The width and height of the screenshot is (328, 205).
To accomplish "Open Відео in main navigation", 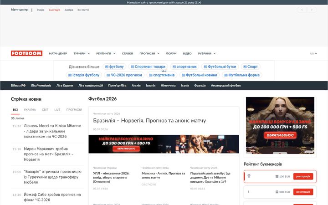I will pyautogui.click(x=187, y=54).
